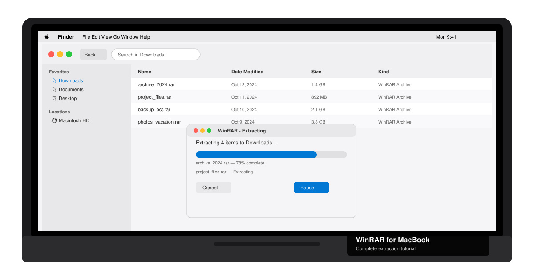Screen dimensions: 534x280
Task: Minimize the Finder window with yellow button
Action: click(60, 54)
